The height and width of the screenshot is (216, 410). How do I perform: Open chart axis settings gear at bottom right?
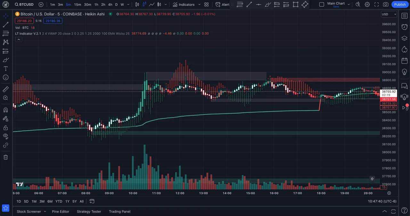pyautogui.click(x=389, y=193)
